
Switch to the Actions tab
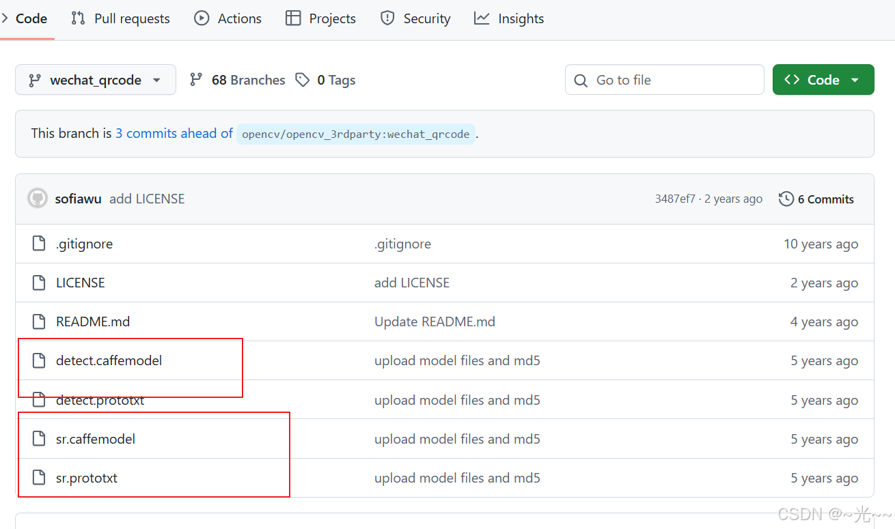[x=228, y=18]
